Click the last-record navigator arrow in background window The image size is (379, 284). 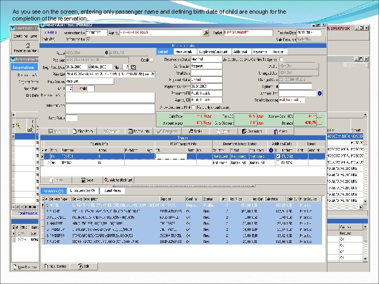coord(34,207)
